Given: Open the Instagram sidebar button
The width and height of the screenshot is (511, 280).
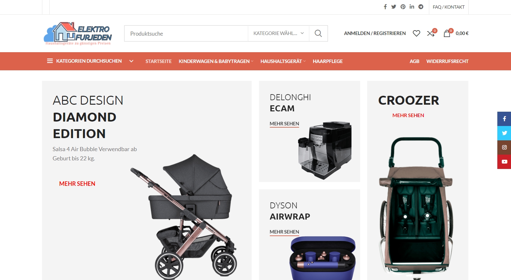Looking at the screenshot, I should (x=504, y=147).
